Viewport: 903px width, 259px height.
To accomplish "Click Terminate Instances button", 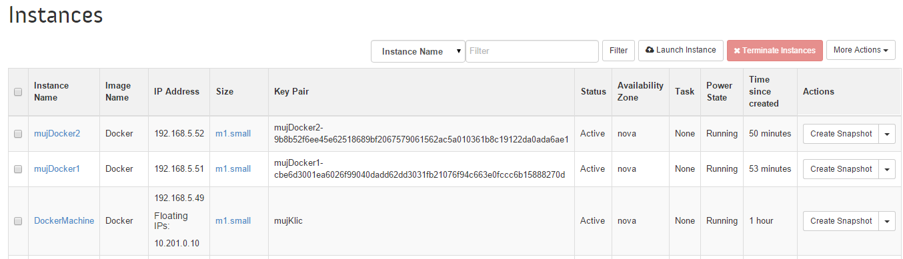I will click(x=775, y=51).
